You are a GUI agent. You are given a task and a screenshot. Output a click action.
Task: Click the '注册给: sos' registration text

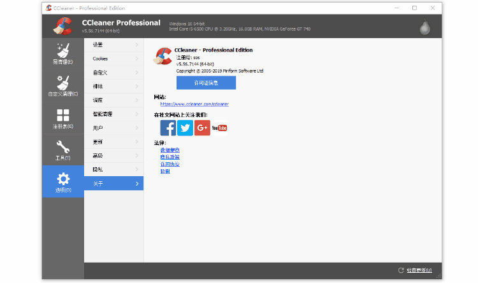pos(188,57)
